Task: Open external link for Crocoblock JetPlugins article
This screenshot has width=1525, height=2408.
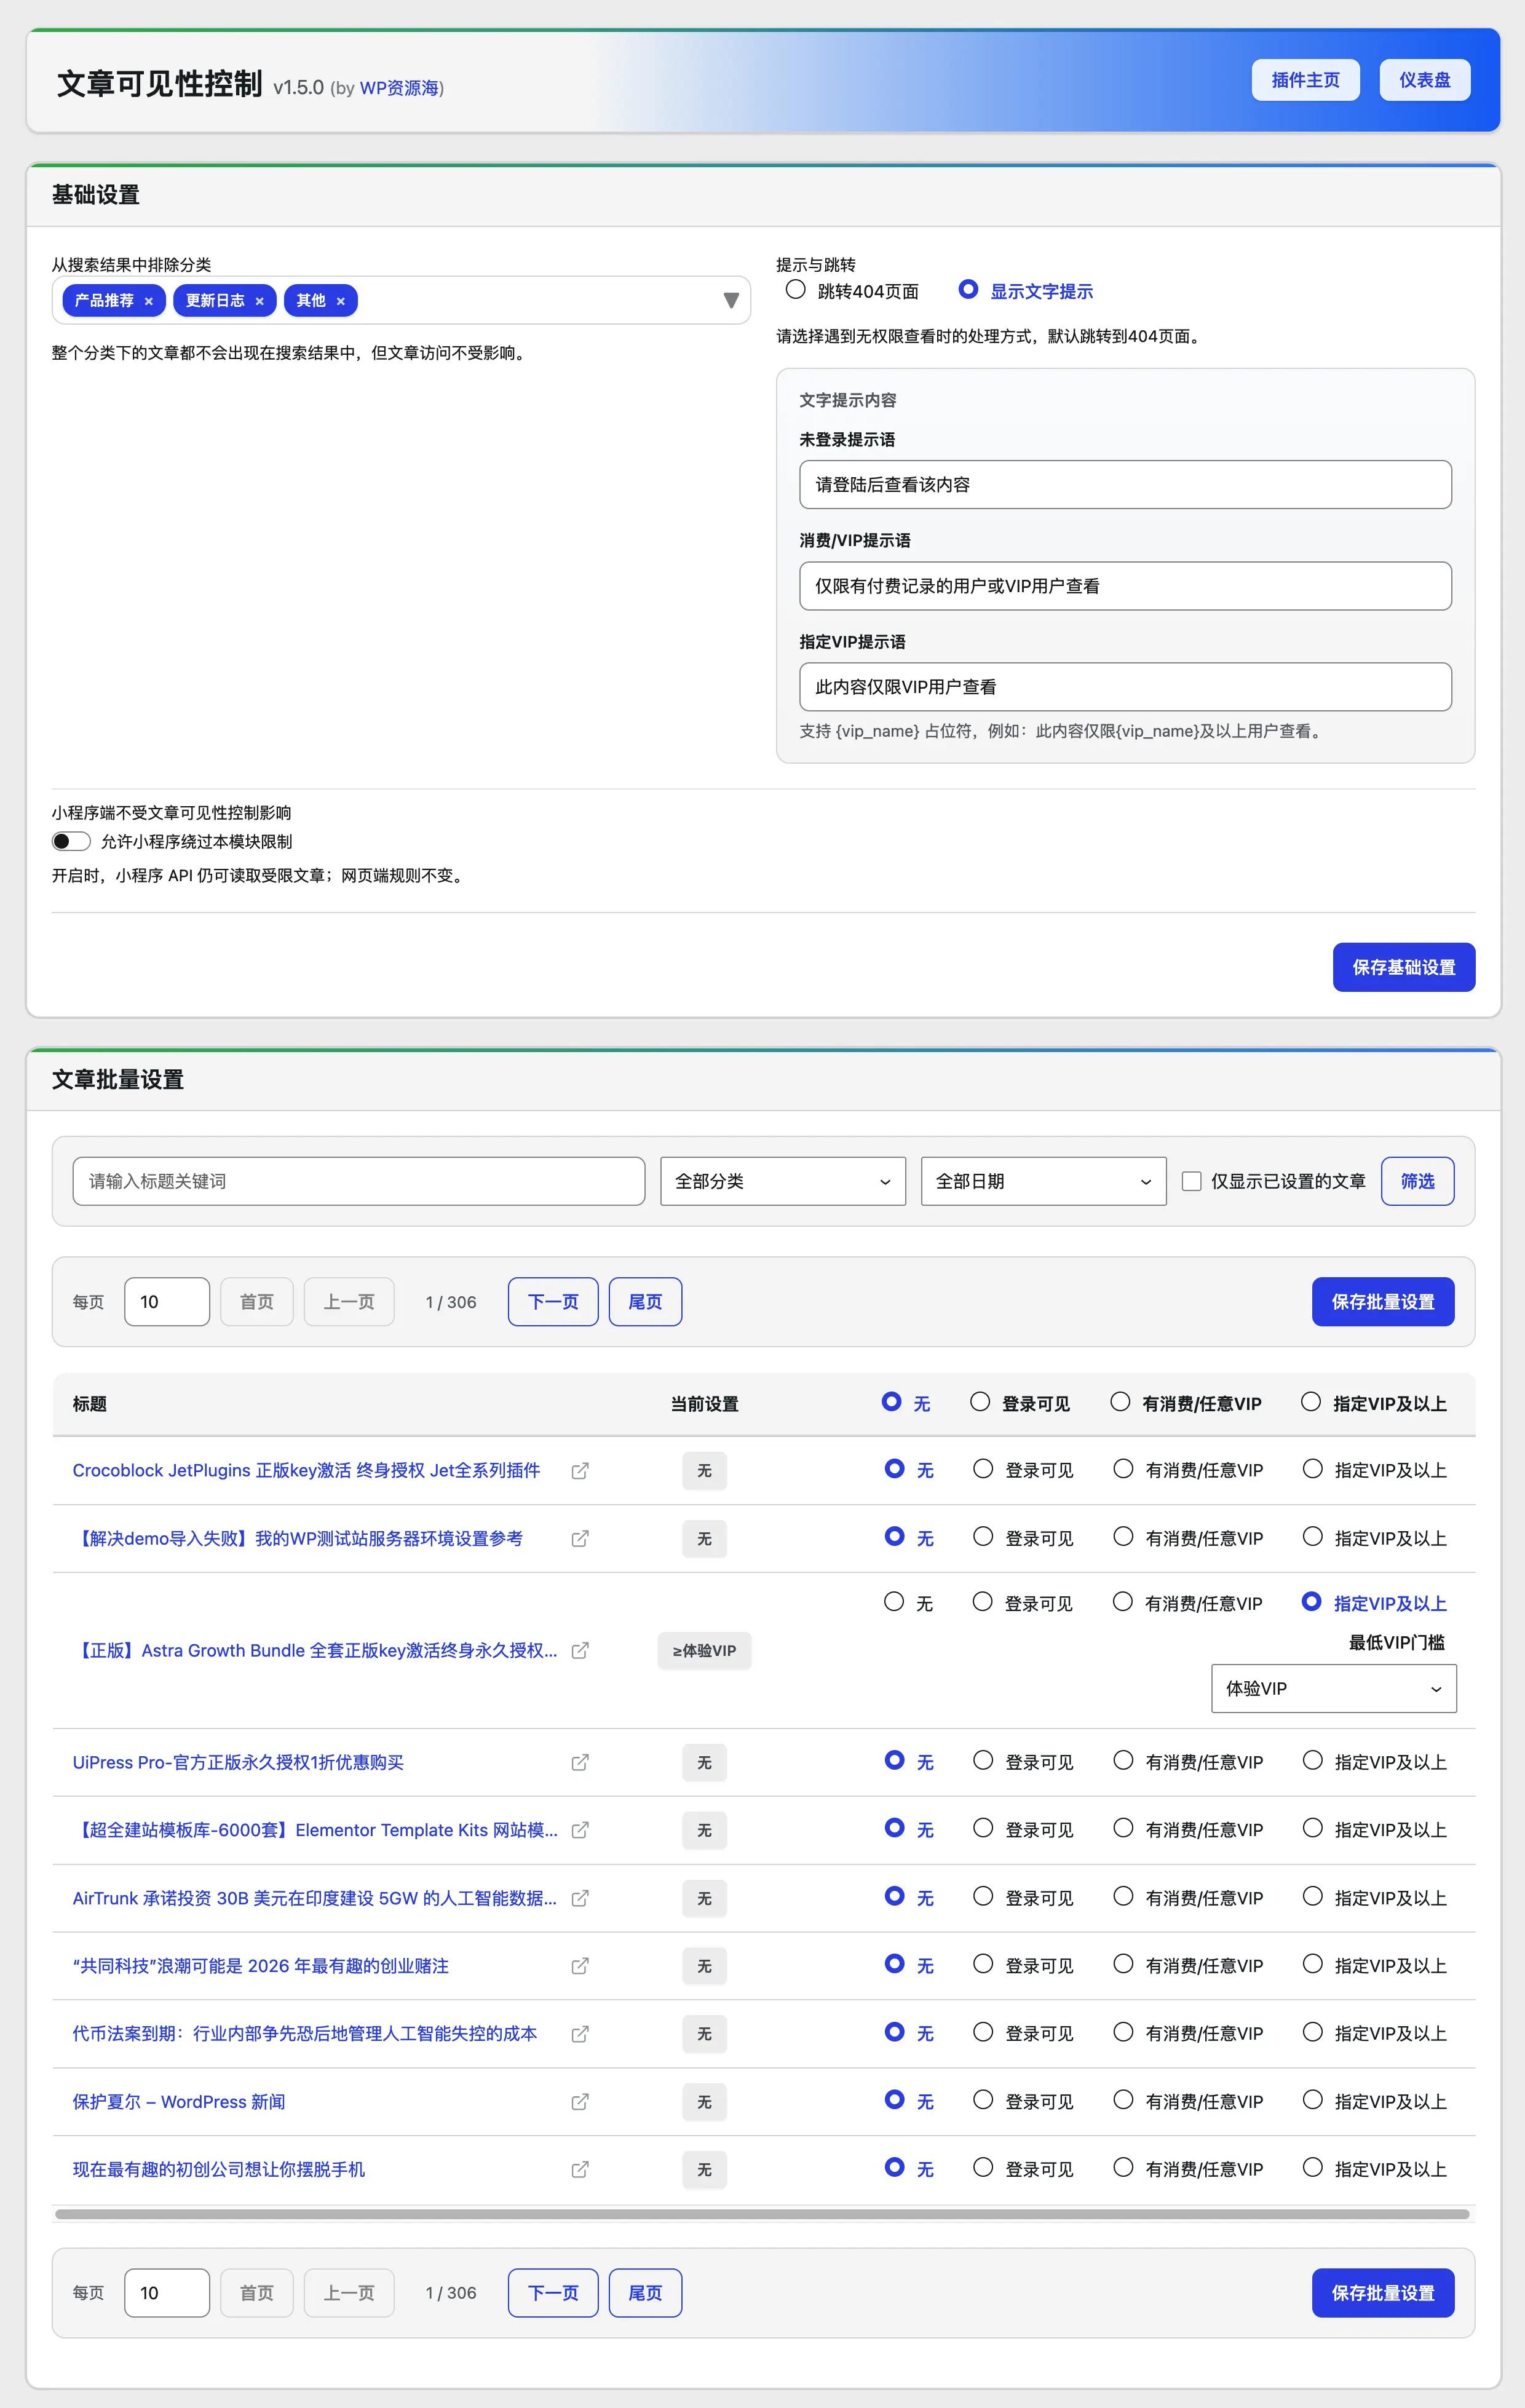Action: point(580,1471)
